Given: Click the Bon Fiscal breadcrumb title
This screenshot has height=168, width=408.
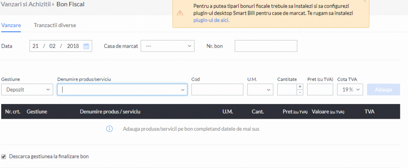Looking at the screenshot, I should 70,4.
